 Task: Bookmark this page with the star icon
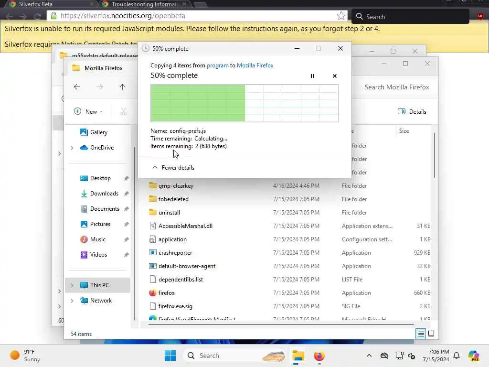point(341,16)
